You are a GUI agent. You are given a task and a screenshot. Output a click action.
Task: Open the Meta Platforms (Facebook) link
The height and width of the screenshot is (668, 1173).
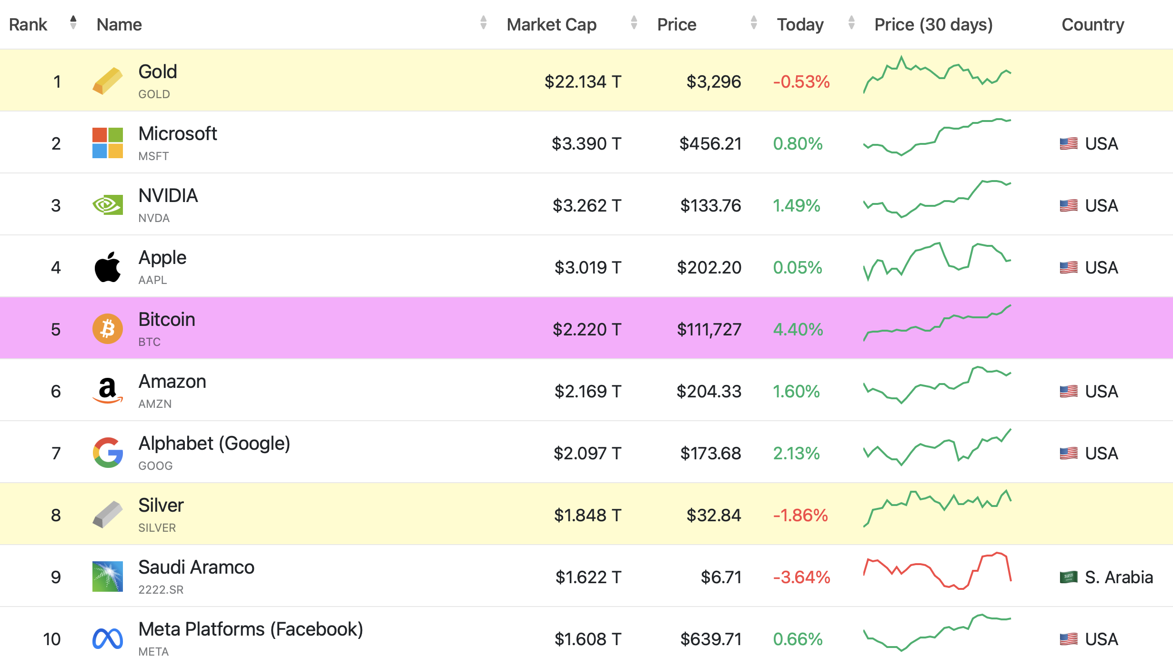pyautogui.click(x=251, y=629)
